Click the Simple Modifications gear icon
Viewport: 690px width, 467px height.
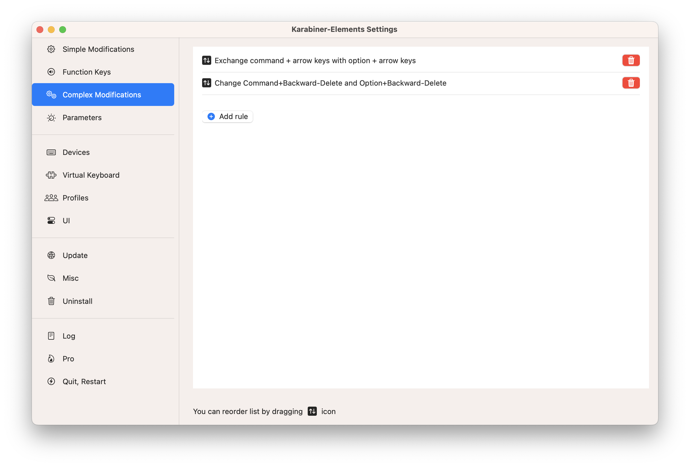(51, 49)
